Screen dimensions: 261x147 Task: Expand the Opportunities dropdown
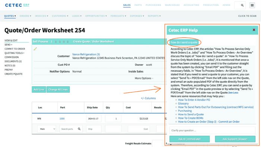(x=96, y=16)
